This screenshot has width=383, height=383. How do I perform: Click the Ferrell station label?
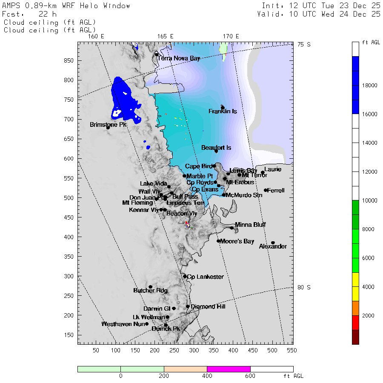tap(276, 191)
